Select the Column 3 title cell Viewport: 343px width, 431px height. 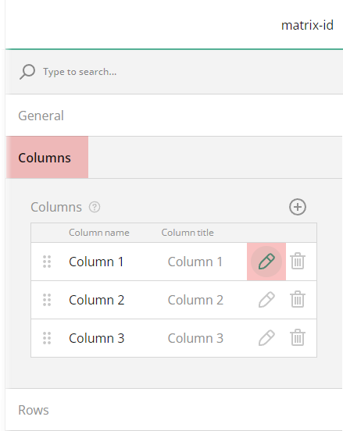[195, 338]
